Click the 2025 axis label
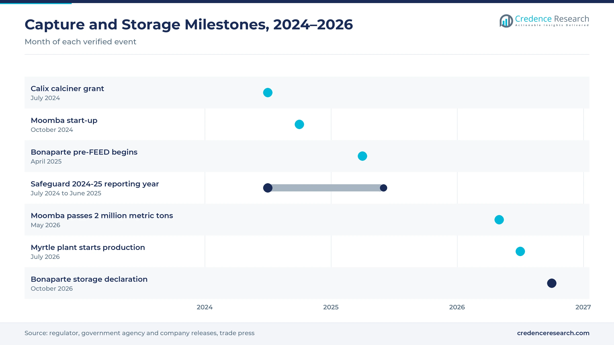614x345 pixels. point(331,307)
